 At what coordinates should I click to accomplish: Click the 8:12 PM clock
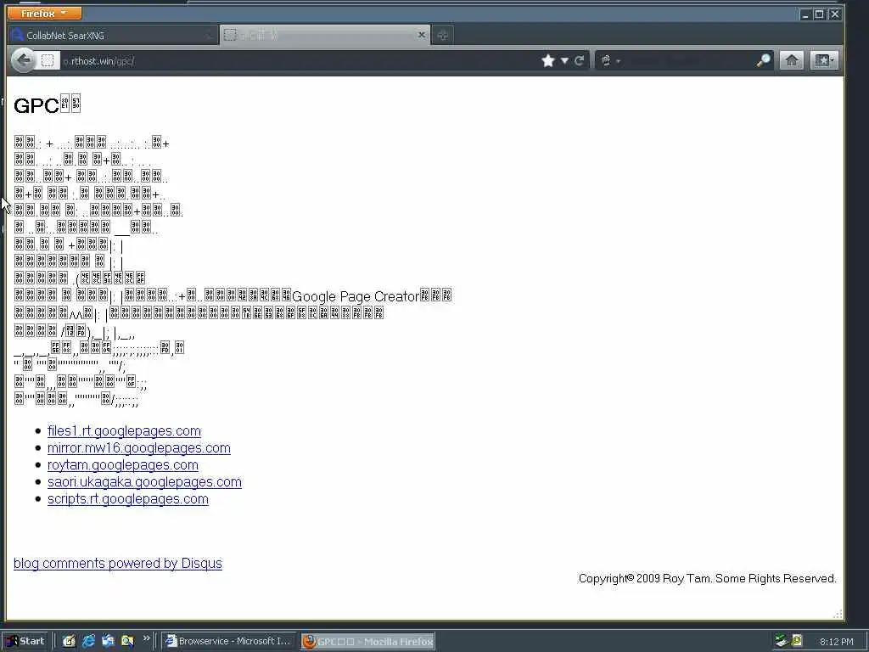836,642
